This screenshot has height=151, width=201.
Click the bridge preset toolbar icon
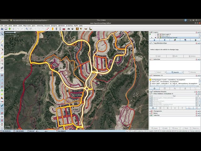click(x=86, y=29)
